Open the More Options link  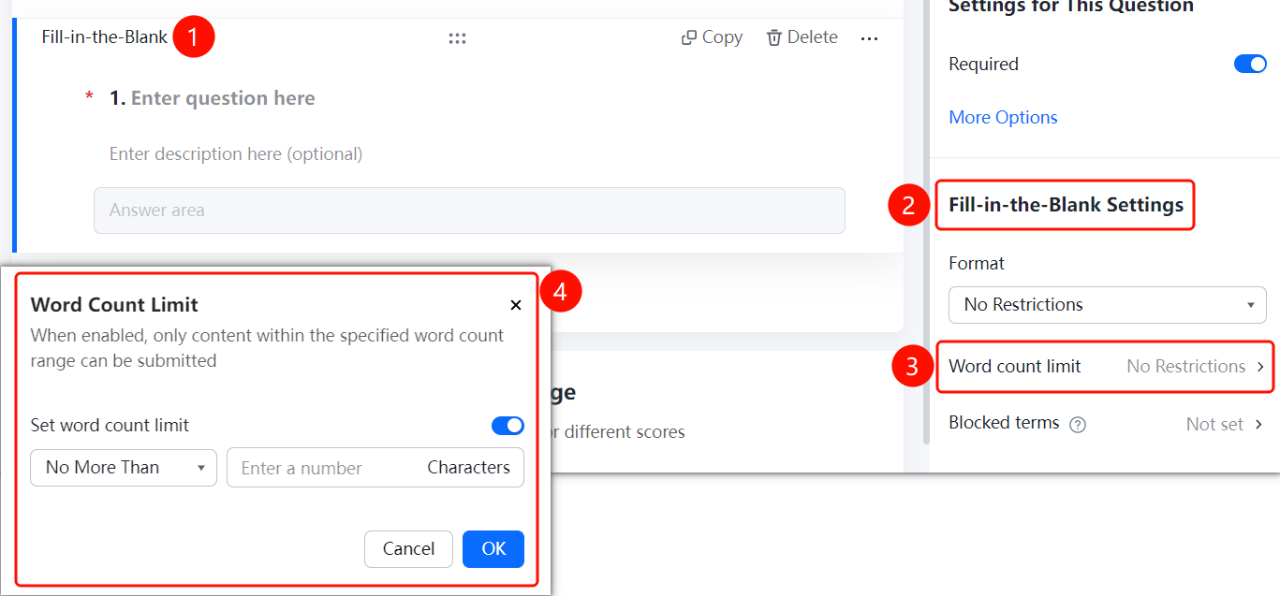point(1003,117)
